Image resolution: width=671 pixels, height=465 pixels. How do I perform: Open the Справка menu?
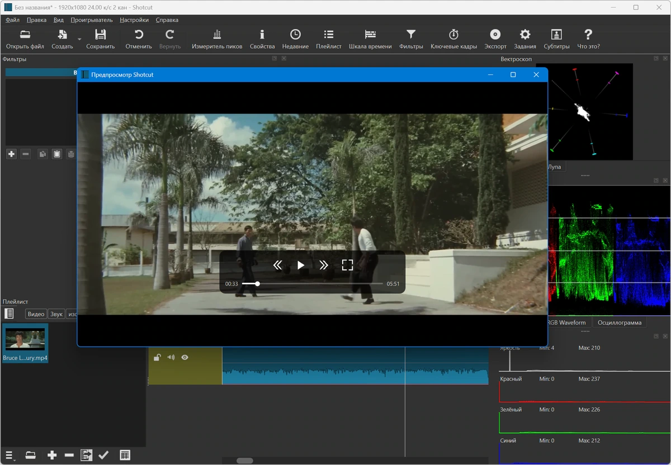coord(167,20)
